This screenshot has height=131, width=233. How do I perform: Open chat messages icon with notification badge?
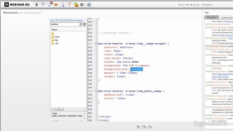50,4
